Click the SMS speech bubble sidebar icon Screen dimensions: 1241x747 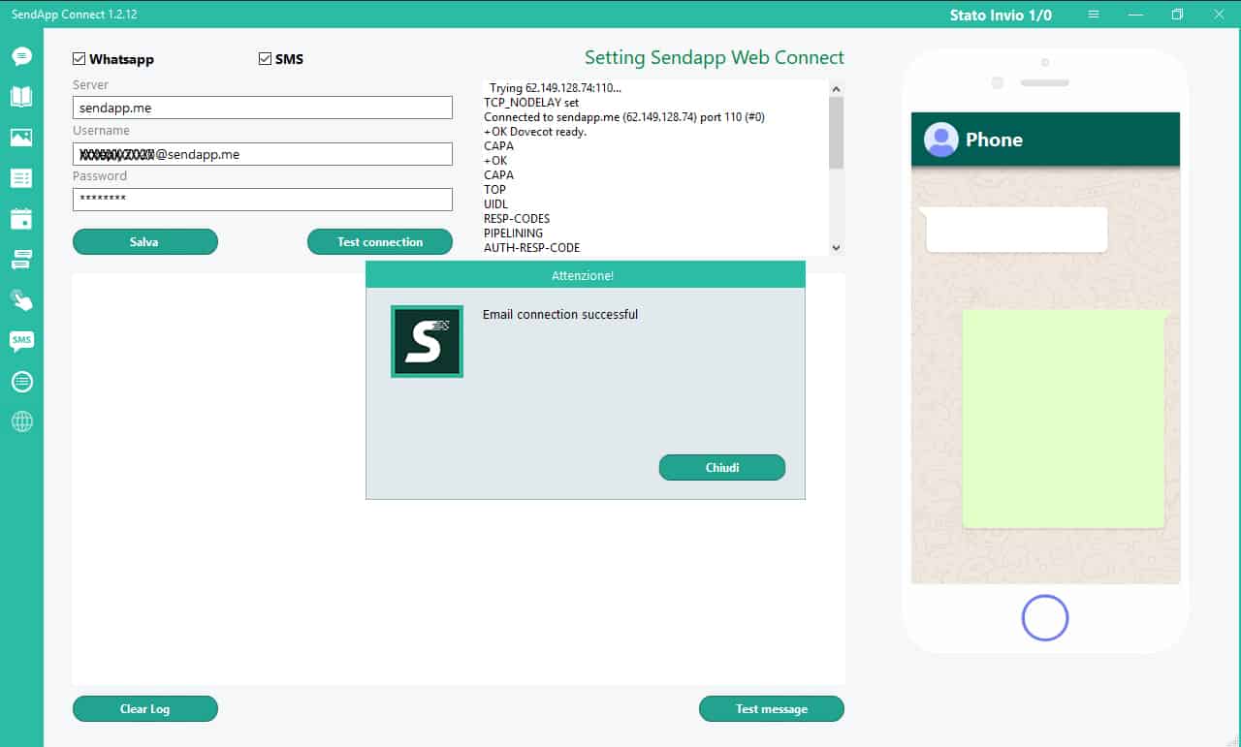pos(21,340)
